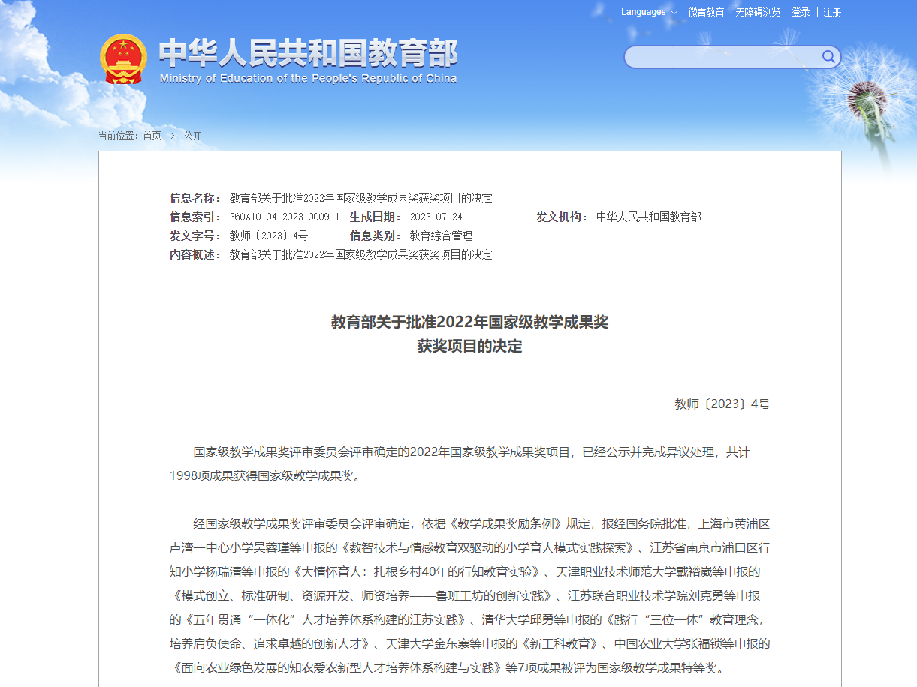Select 公开 in the breadcrumb
Screen dimensions: 917x687
pos(192,136)
